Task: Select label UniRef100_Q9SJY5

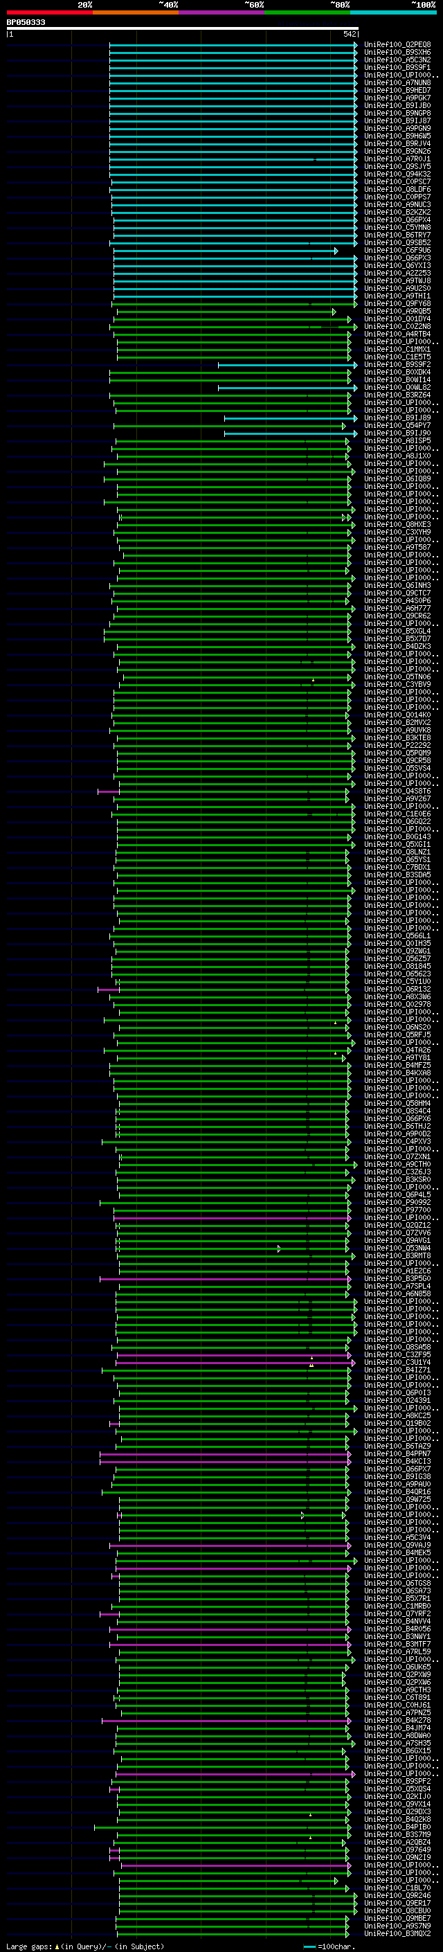Action: click(397, 167)
